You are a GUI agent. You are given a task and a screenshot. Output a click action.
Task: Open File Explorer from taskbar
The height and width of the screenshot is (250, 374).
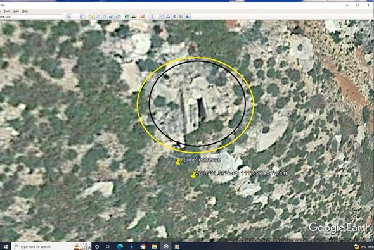pos(154,246)
